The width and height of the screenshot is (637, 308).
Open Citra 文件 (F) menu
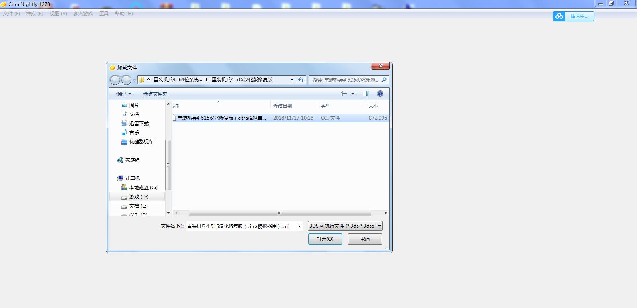pos(12,14)
